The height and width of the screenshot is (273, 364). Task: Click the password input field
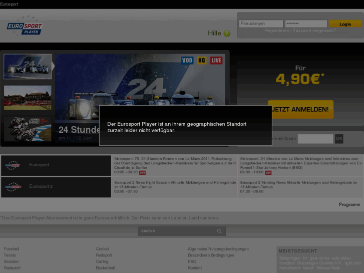click(306, 24)
